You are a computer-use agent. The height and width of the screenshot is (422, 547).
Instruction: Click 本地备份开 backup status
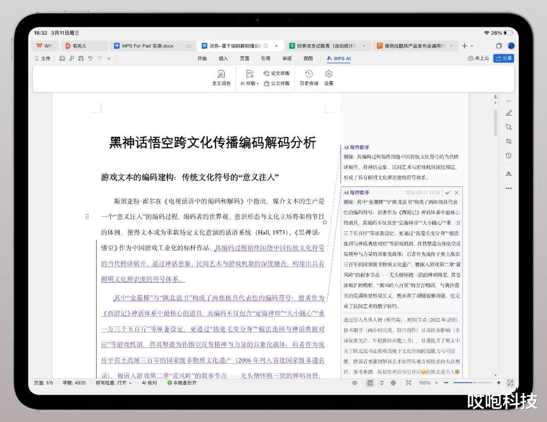pos(182,383)
